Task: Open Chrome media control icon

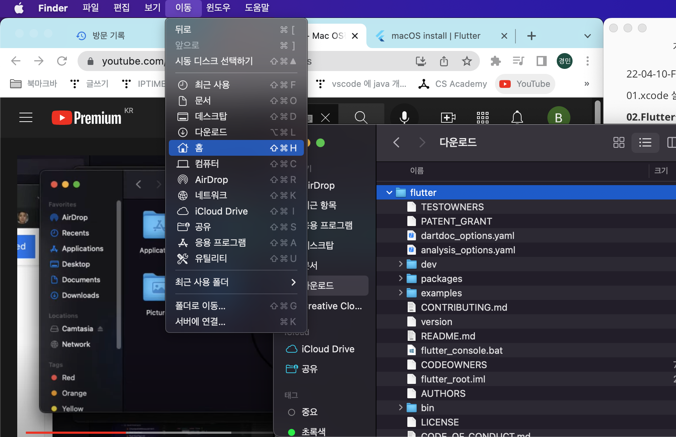Action: 519,61
